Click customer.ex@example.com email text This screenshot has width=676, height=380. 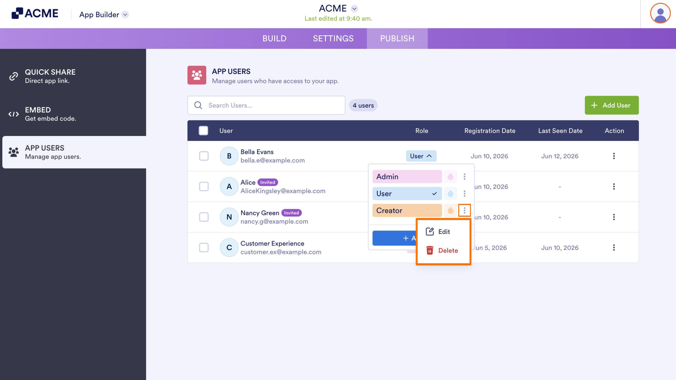click(x=281, y=252)
